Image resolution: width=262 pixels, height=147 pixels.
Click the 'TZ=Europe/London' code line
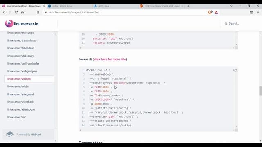click(x=106, y=96)
